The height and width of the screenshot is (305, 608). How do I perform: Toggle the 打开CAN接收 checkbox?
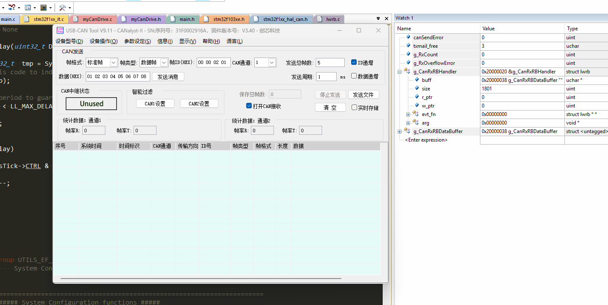pos(249,106)
